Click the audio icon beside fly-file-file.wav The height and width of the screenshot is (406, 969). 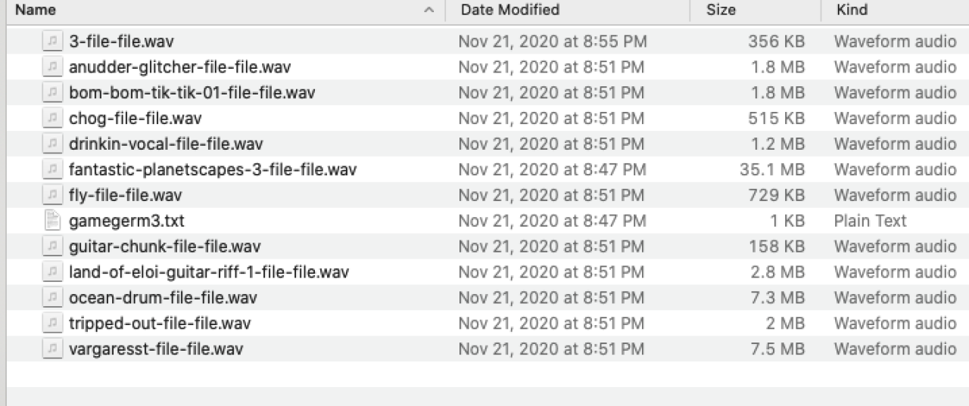click(x=51, y=195)
